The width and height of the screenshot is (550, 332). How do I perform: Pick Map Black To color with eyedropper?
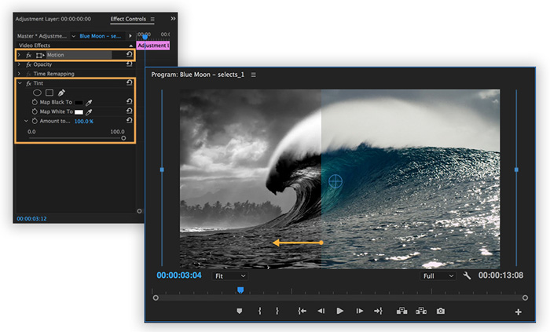pos(89,102)
